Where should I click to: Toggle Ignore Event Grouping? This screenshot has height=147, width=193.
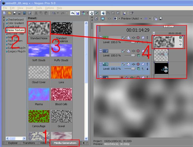(97, 13)
